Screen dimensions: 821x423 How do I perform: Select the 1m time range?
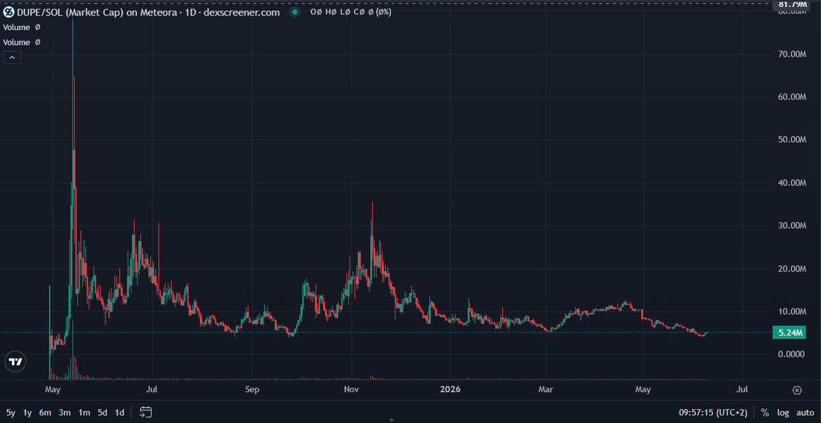pos(84,413)
